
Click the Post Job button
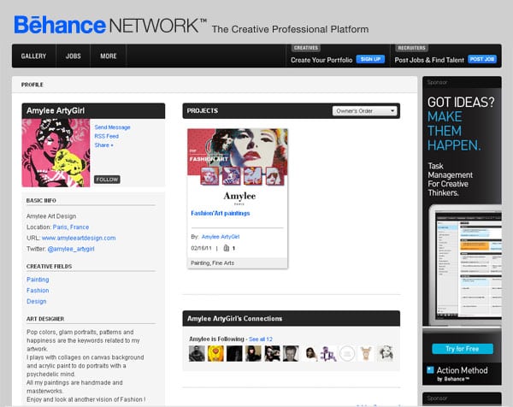(x=482, y=59)
